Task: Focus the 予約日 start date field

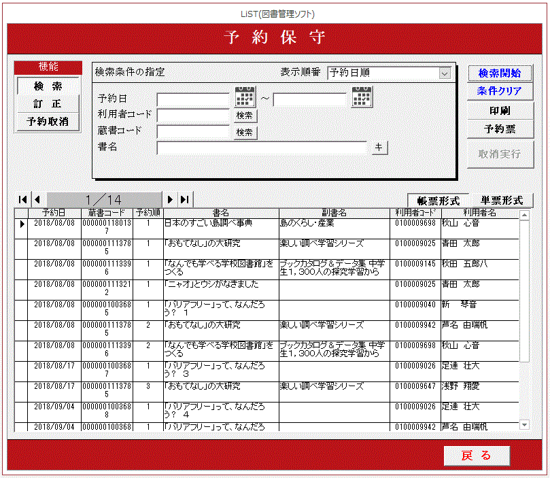Action: pos(194,100)
